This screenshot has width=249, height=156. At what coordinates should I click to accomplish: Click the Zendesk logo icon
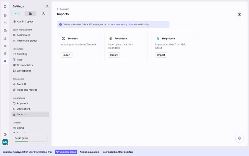point(63,39)
